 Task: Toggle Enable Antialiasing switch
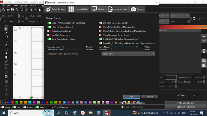[x=49, y=23]
